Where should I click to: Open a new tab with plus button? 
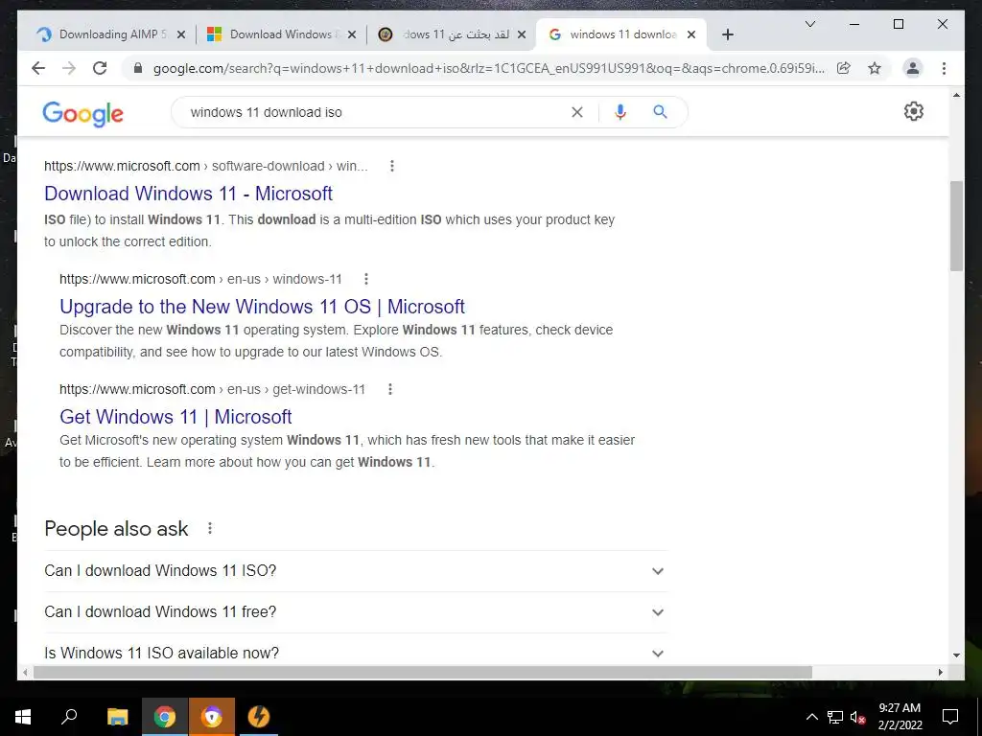click(x=727, y=34)
